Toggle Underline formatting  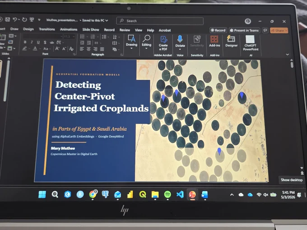click(x=38, y=42)
